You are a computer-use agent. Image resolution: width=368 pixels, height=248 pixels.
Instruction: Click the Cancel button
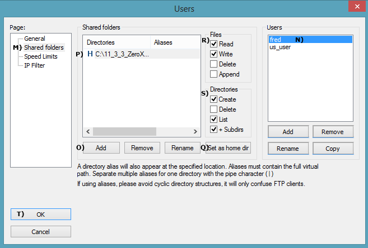click(x=41, y=232)
